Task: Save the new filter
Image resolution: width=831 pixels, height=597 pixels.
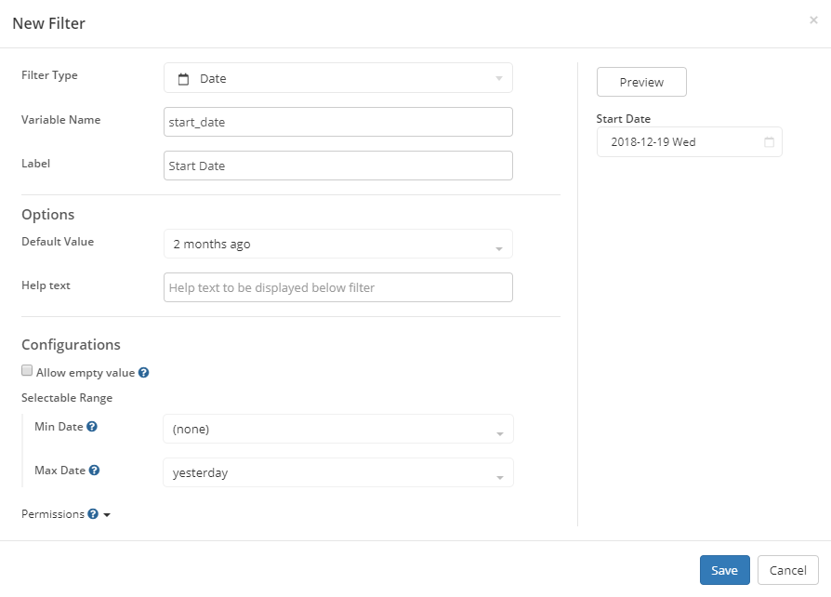Action: (x=724, y=570)
